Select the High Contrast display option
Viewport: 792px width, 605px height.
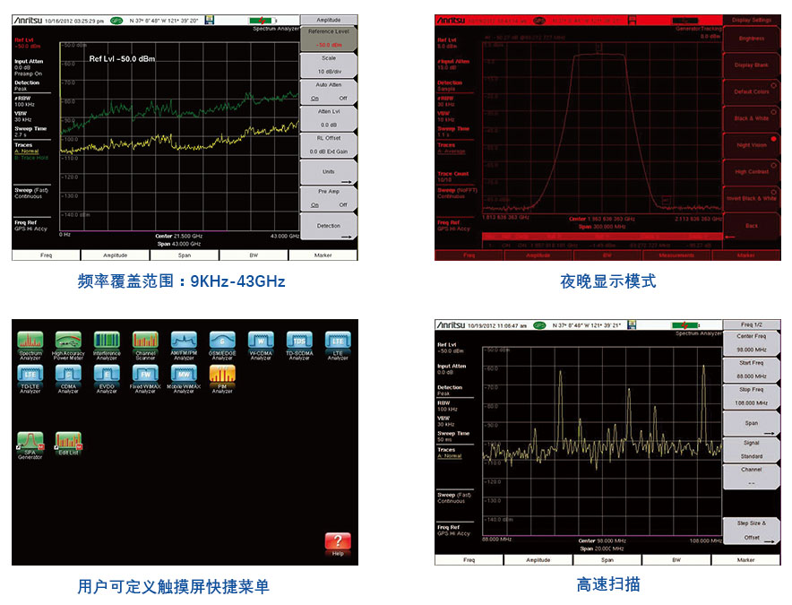(x=752, y=172)
